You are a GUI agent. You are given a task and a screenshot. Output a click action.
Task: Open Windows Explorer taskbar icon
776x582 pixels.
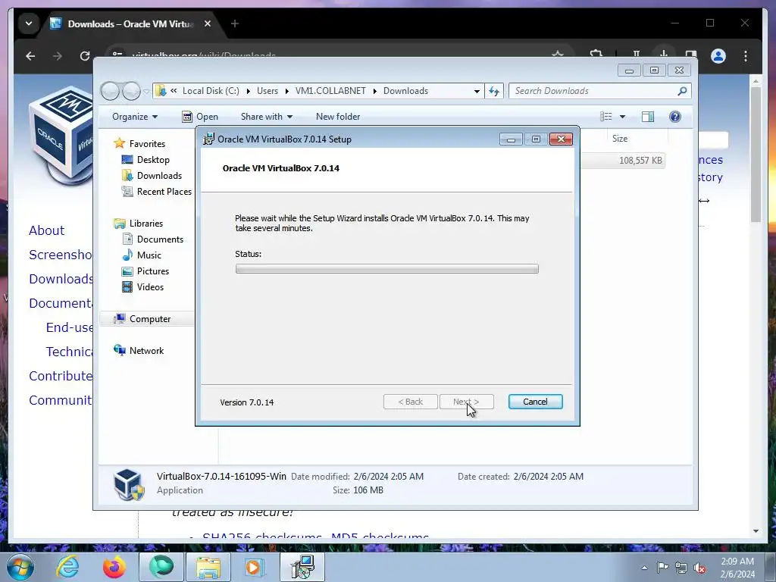[208, 567]
